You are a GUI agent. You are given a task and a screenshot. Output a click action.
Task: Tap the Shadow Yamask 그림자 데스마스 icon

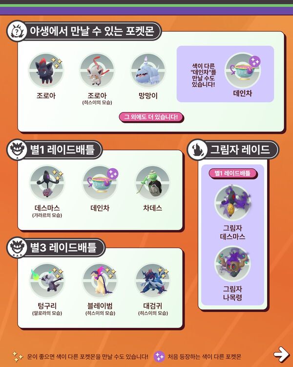233,203
